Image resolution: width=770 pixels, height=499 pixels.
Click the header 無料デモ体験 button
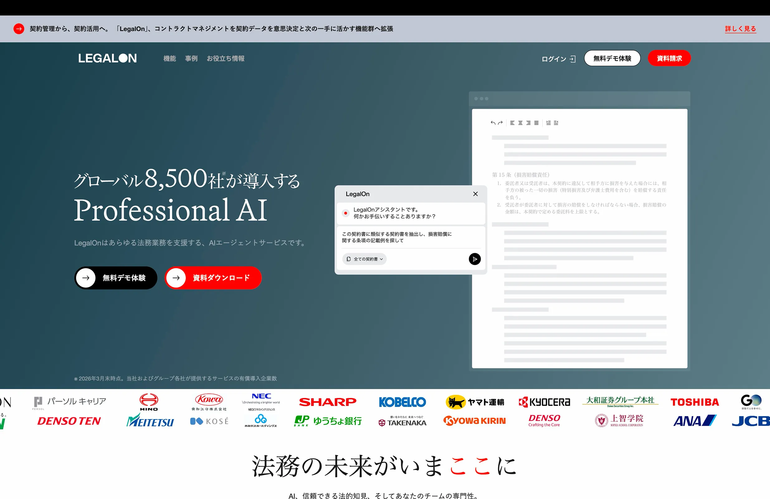612,58
